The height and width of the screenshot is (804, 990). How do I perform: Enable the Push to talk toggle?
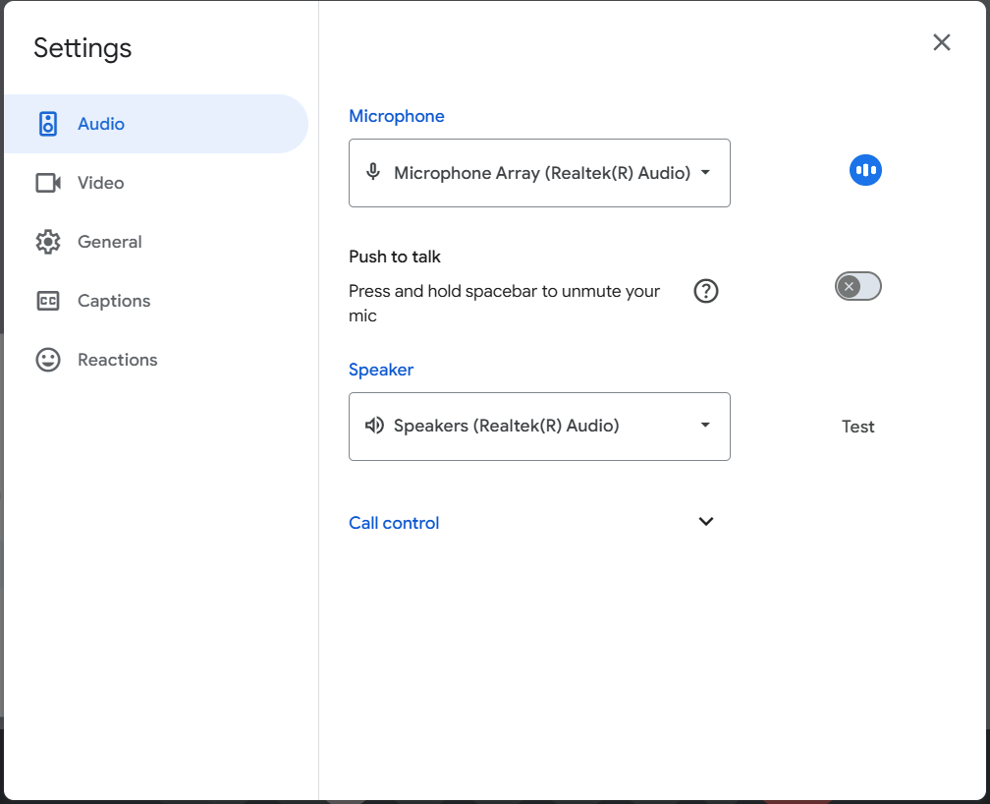point(857,286)
